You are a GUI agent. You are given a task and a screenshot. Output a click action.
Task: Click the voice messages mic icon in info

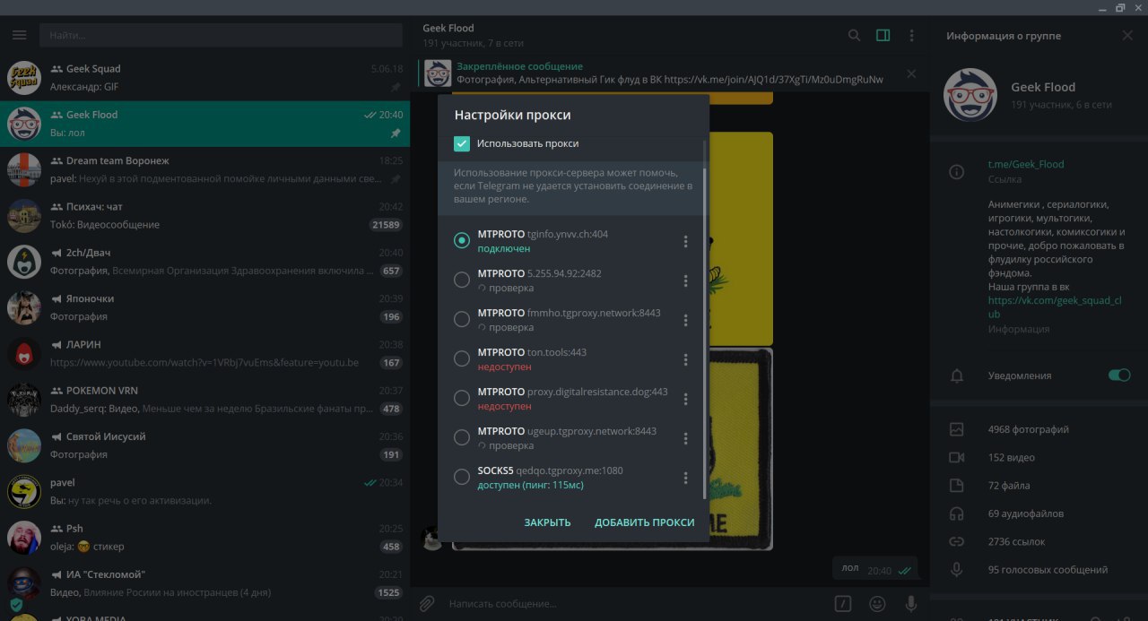pyautogui.click(x=957, y=569)
